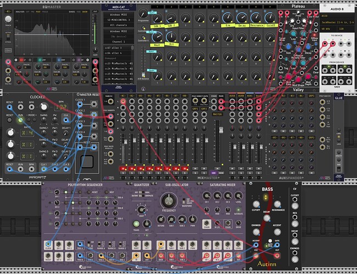Enable the EQMaster LF band toggle
The height and width of the screenshot is (274, 357).
(x=21, y=60)
